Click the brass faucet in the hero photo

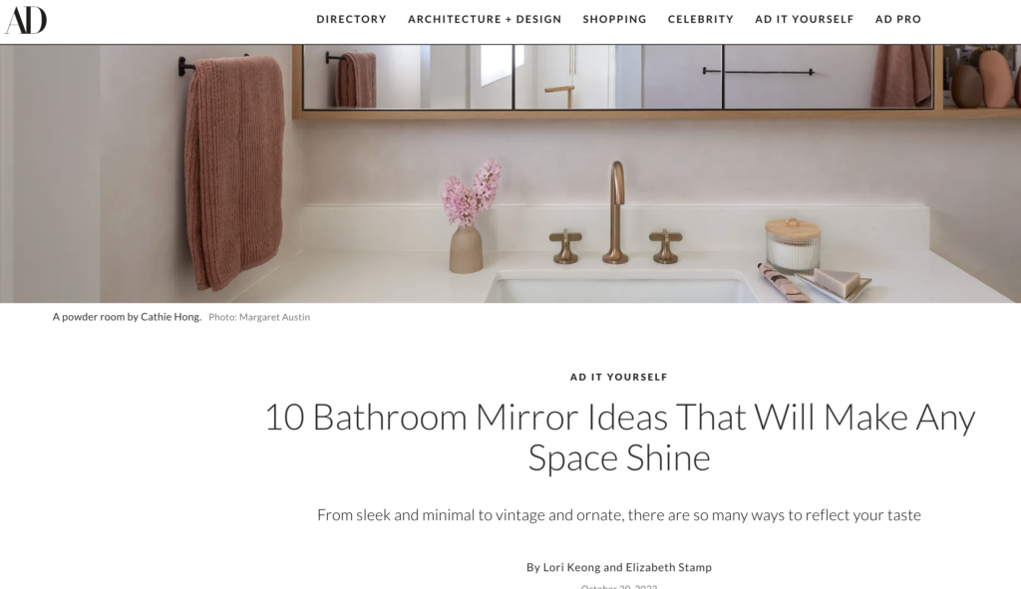pyautogui.click(x=615, y=213)
